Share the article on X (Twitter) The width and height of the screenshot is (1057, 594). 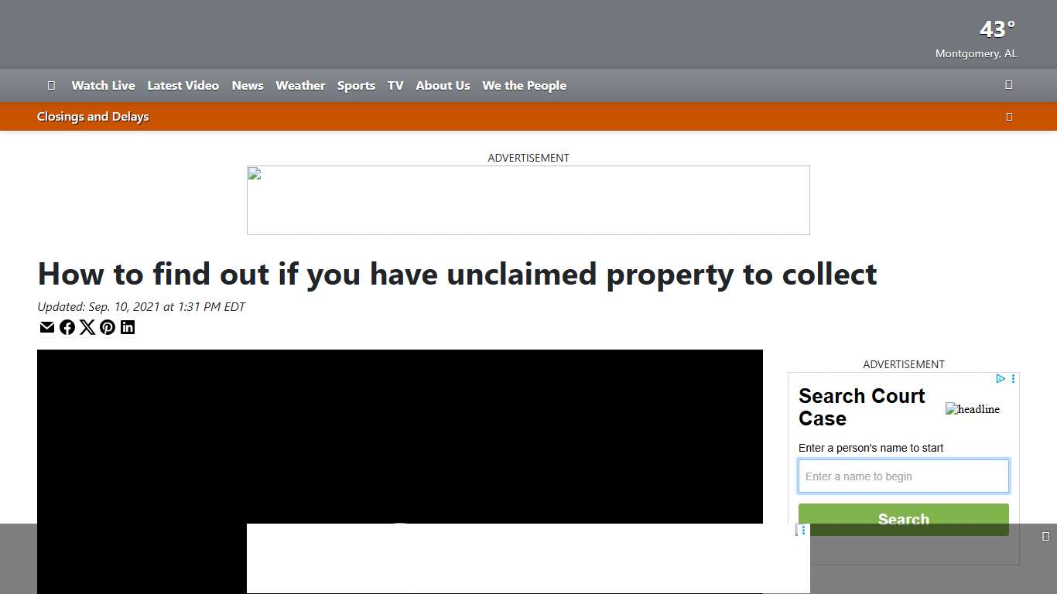point(87,327)
